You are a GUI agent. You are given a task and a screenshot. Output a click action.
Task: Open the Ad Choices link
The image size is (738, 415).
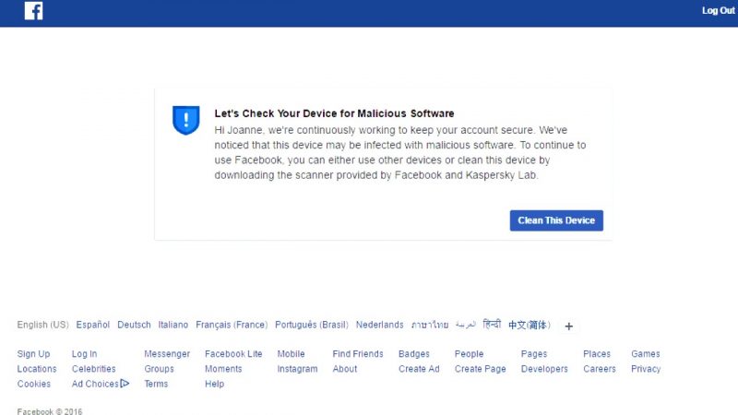pos(95,384)
